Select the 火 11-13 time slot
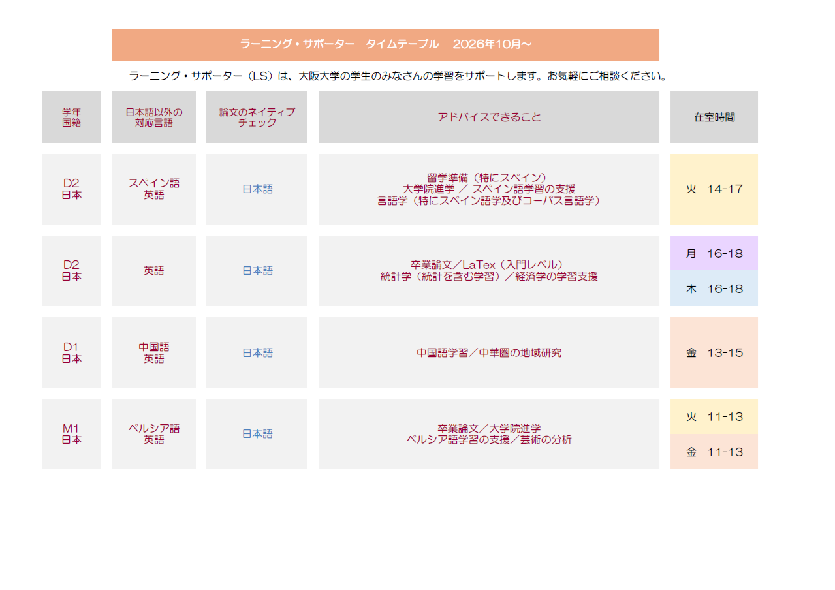The image size is (835, 590). (x=714, y=416)
